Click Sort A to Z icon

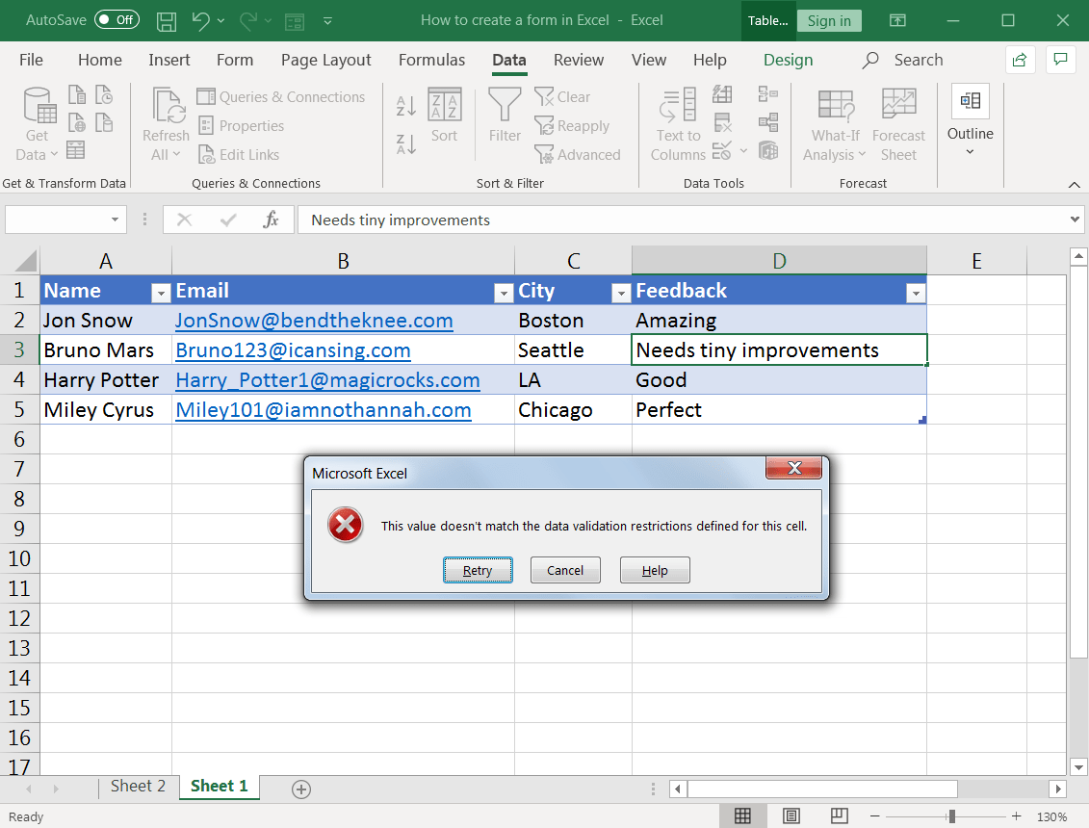coord(406,106)
